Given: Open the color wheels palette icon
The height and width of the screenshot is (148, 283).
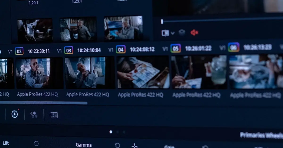Looking at the screenshot, I should (x=15, y=114).
